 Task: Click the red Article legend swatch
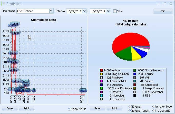pos(101,70)
